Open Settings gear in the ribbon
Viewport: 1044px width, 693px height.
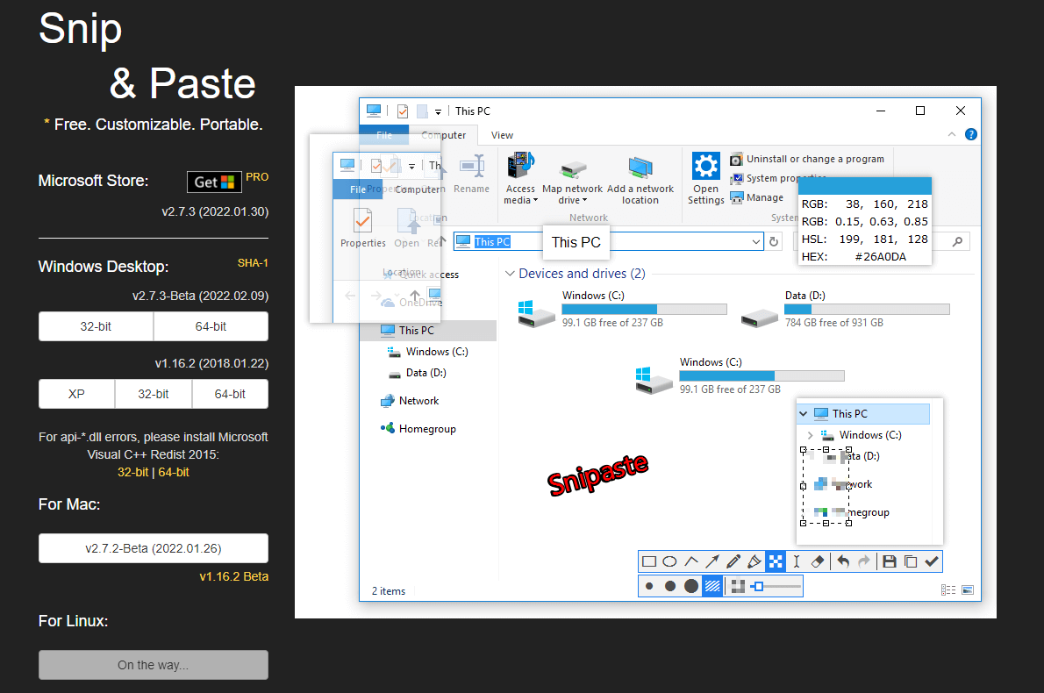pos(705,166)
